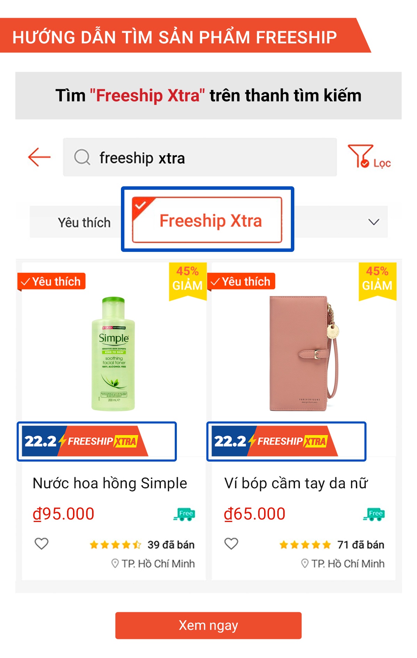
Task: Open the Ví bóp cầm tay da nữ title
Action: click(296, 483)
